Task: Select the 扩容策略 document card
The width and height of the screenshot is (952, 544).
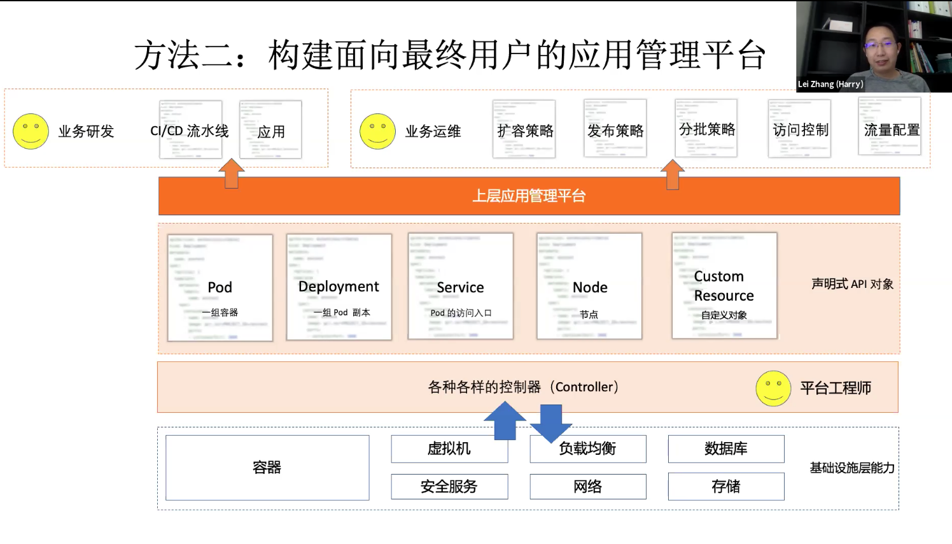Action: pyautogui.click(x=524, y=129)
